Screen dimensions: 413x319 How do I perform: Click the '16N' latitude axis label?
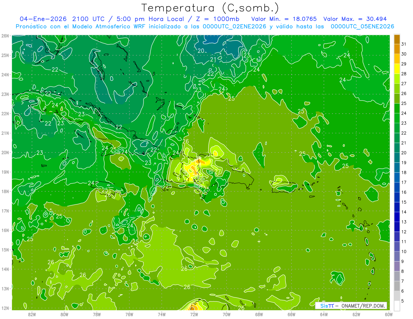(5, 230)
